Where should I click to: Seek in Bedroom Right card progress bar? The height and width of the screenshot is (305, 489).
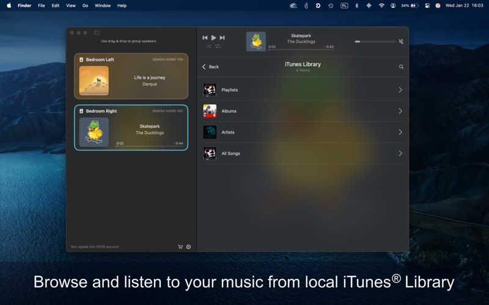point(150,146)
